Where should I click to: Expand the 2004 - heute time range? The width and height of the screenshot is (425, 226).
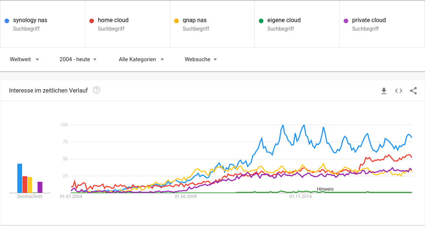tap(78, 59)
